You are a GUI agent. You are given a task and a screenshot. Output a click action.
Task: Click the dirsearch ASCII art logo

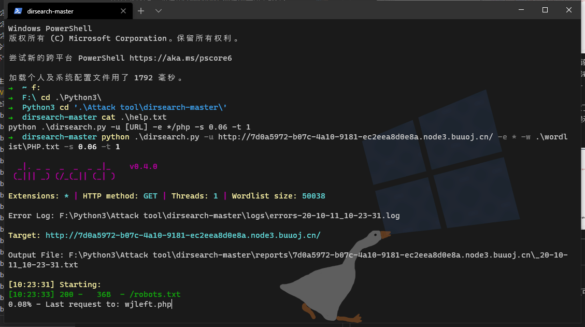point(64,171)
